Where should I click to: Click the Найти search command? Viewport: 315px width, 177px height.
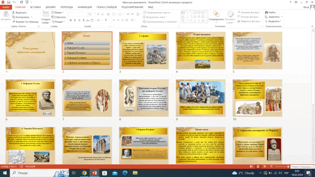coord(270,12)
